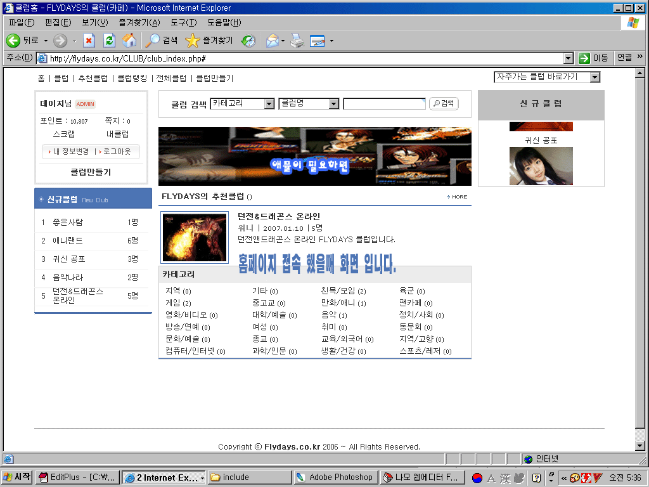649x487 pixels.
Task: Go to Home page icon
Action: coord(129,41)
